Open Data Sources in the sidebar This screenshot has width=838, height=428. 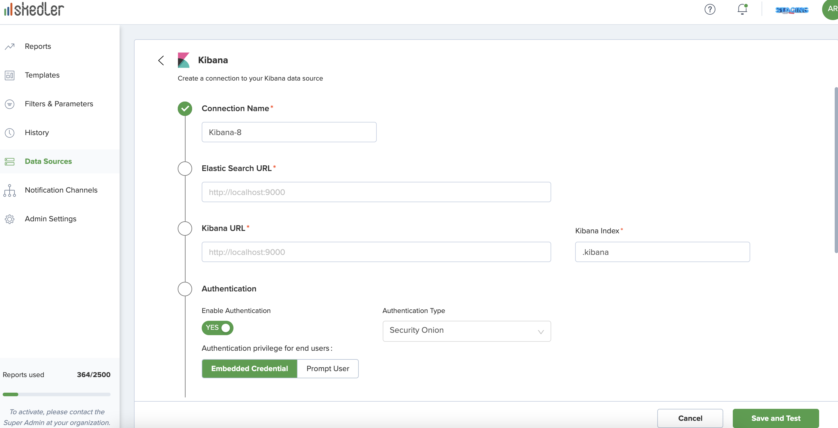tap(48, 161)
